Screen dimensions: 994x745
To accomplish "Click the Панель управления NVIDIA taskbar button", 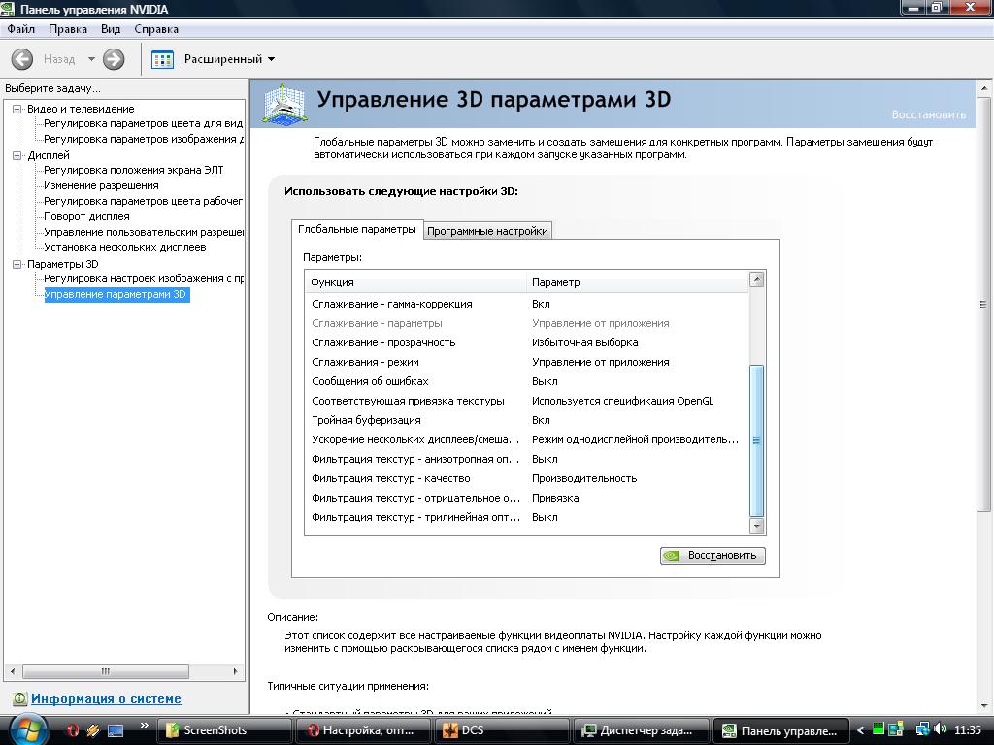I will point(781,730).
